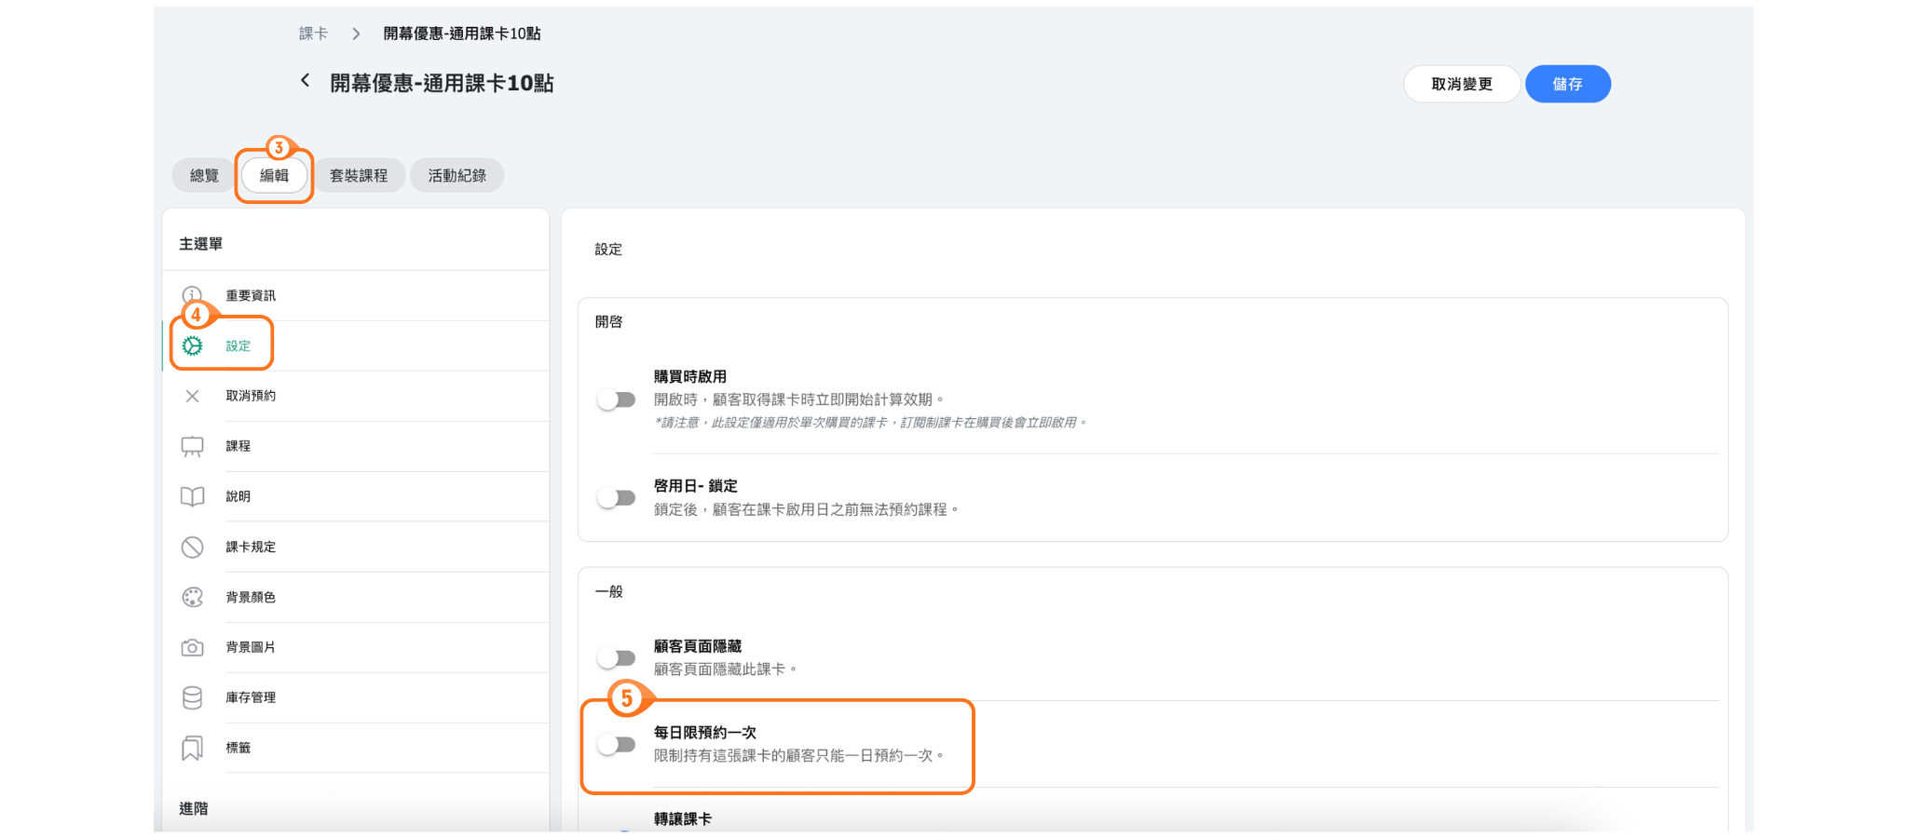The width and height of the screenshot is (1908, 838).
Task: Click the open book icon for 說明
Action: (x=193, y=497)
